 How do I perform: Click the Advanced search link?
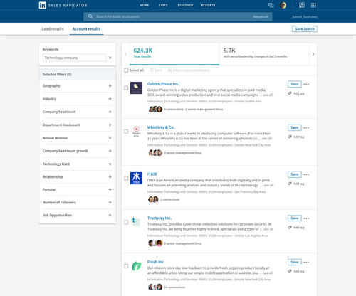pyautogui.click(x=261, y=16)
